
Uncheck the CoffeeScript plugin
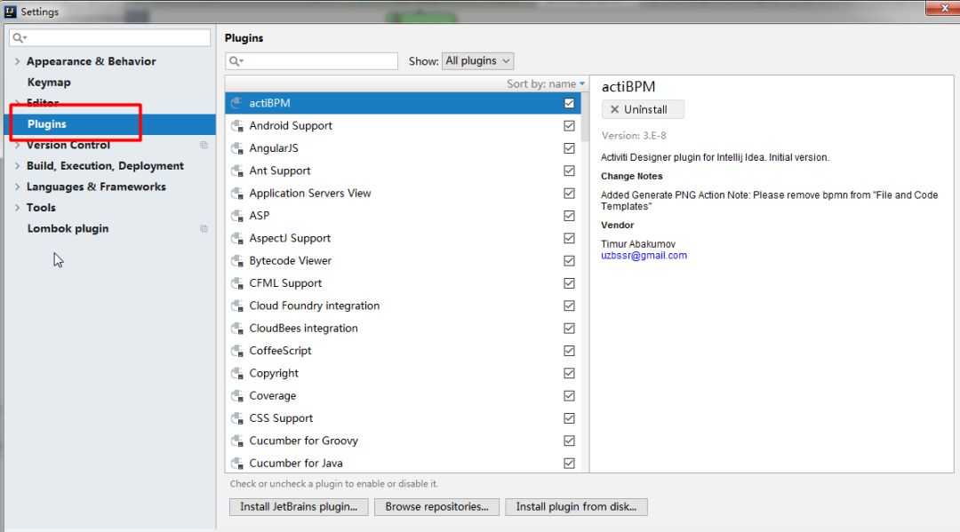coord(570,351)
